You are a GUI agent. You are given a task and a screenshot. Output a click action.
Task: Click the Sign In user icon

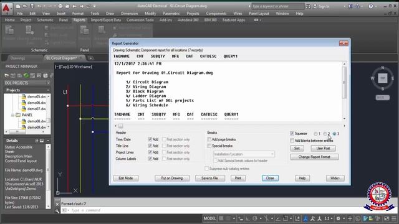[315, 6]
